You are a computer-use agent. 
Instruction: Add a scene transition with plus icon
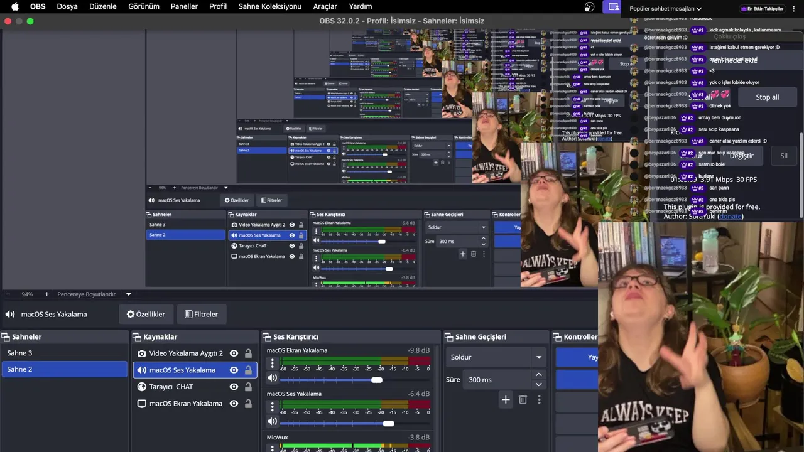(x=506, y=399)
